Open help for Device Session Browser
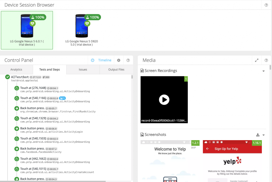Viewport: 272px width, 182px height. click(266, 5)
